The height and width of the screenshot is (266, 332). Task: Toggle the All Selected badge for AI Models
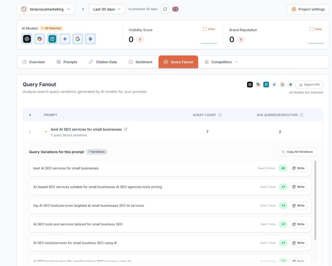(51, 28)
